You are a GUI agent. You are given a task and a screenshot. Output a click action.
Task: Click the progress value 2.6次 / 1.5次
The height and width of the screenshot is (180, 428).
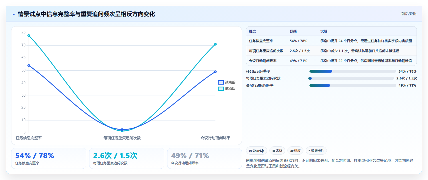407,78
